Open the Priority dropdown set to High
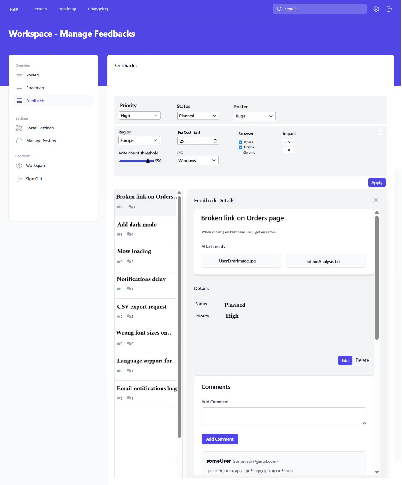Viewport: 402px width, 485px height. coord(140,116)
